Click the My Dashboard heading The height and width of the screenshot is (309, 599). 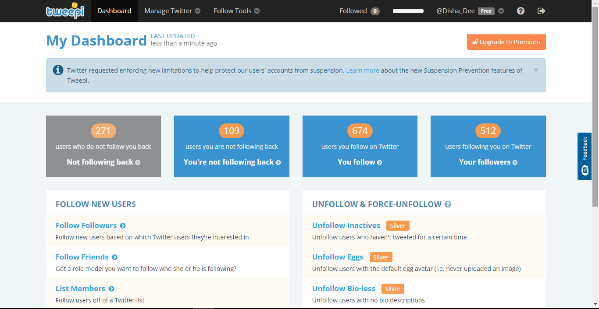96,41
